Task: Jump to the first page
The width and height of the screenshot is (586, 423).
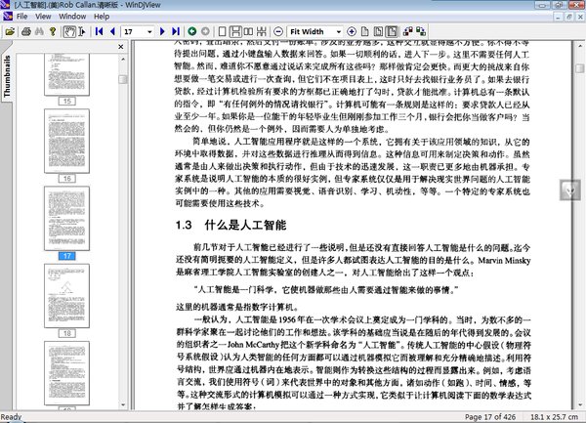Action: click(x=99, y=32)
